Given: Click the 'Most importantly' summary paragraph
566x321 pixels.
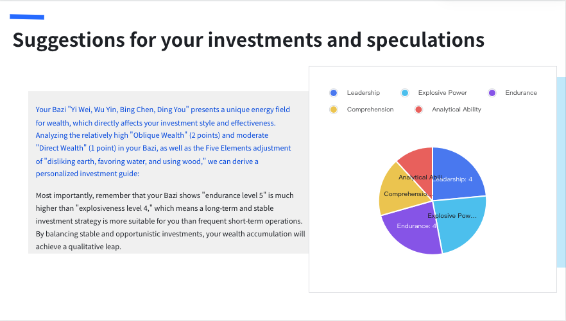Looking at the screenshot, I should pos(171,221).
